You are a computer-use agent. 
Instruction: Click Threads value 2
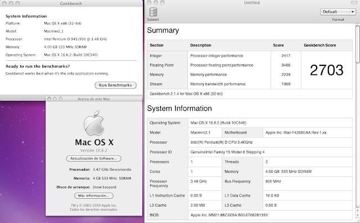267,162
